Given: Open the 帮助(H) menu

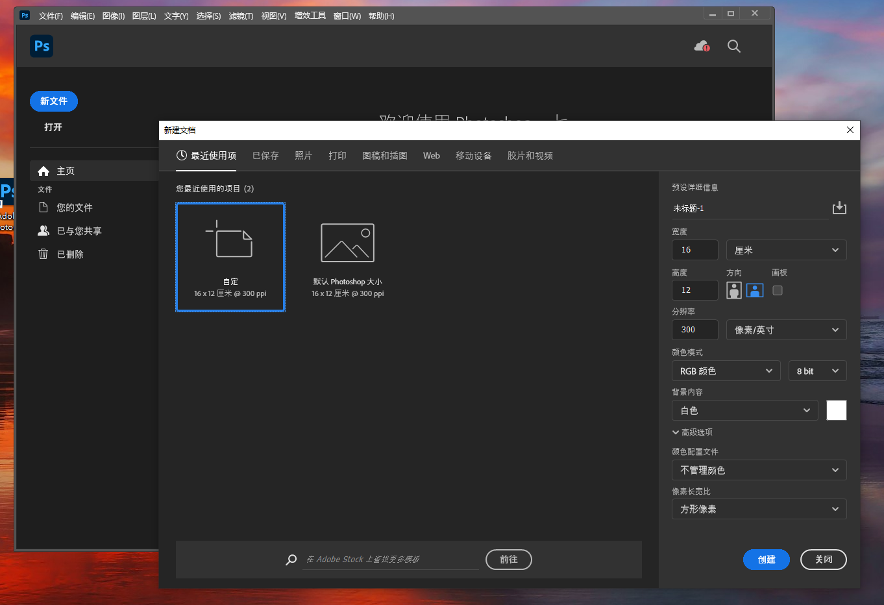Looking at the screenshot, I should tap(382, 16).
